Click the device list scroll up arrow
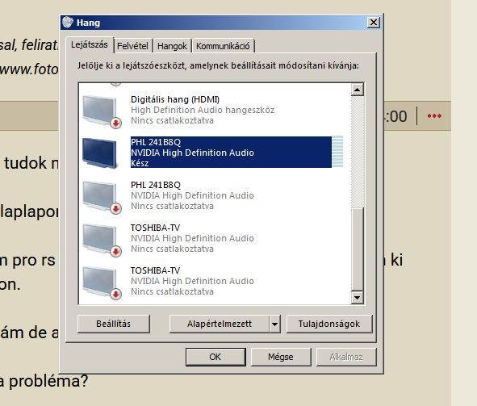The height and width of the screenshot is (406, 477). click(x=357, y=90)
